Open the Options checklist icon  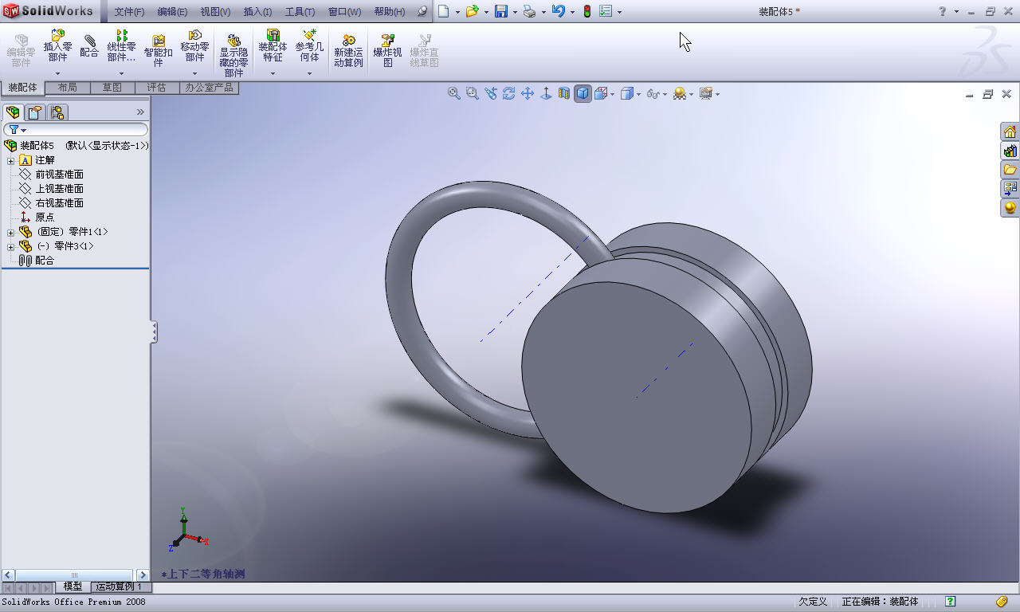coord(606,12)
